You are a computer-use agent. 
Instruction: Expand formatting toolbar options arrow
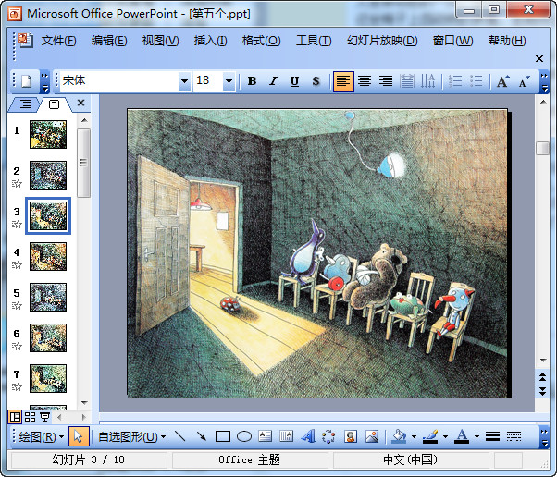(544, 81)
